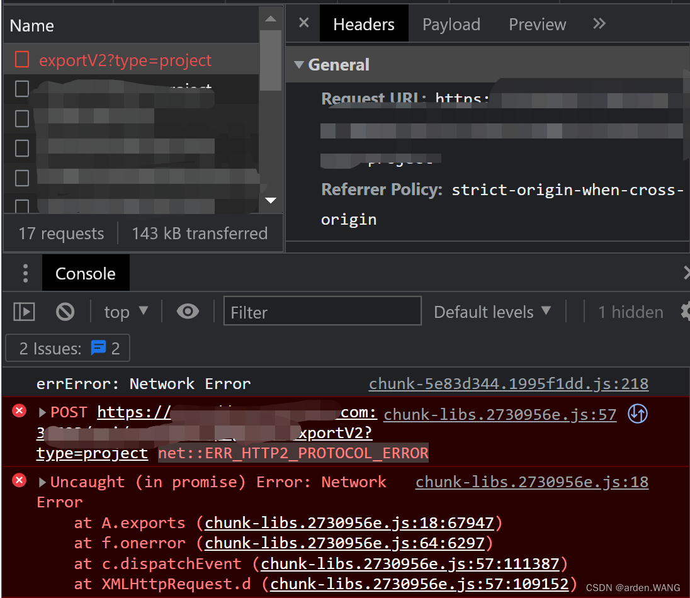Click the console Filter input field
690x598 pixels.
tap(322, 312)
